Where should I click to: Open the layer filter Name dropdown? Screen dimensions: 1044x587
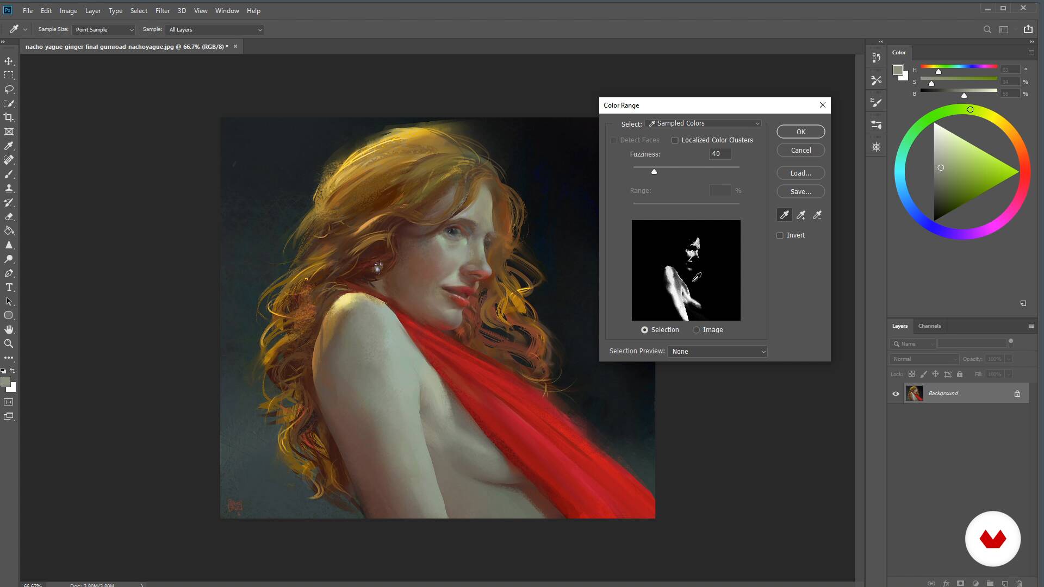click(x=913, y=344)
